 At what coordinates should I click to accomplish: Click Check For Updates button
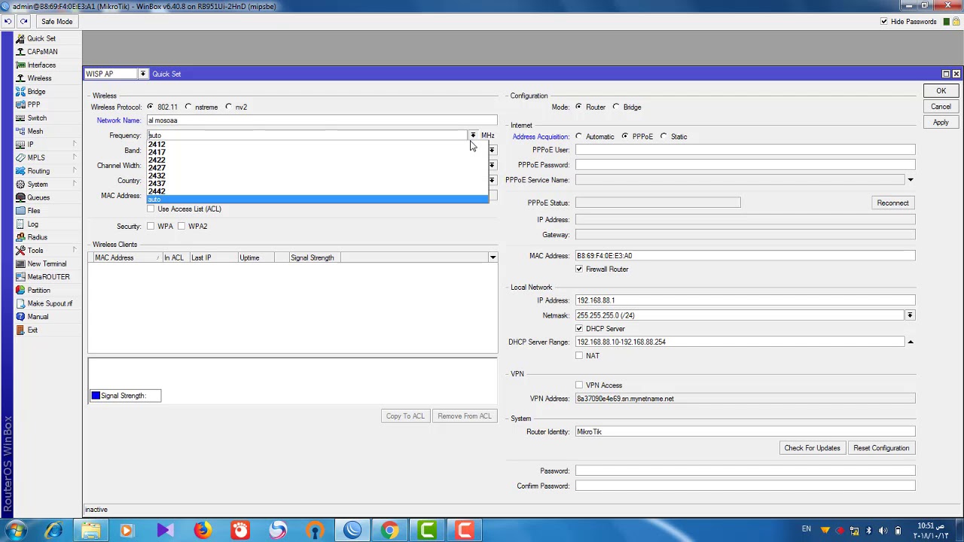click(x=812, y=448)
